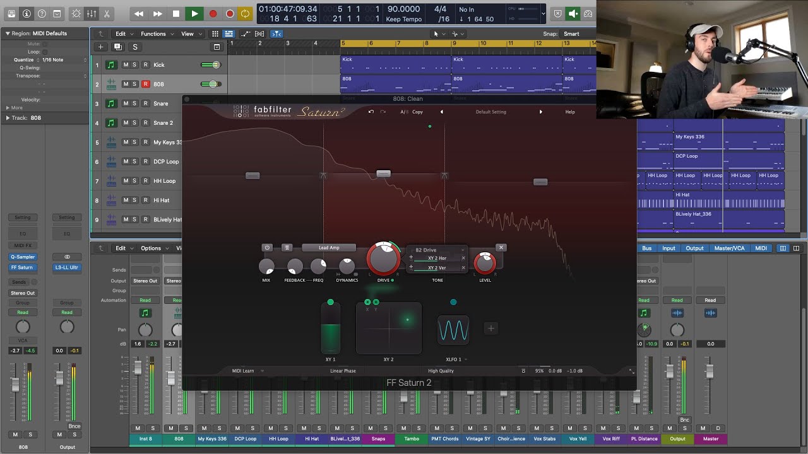Add a modulation source with the plus button in Saturn
The image size is (808, 454).
point(490,328)
